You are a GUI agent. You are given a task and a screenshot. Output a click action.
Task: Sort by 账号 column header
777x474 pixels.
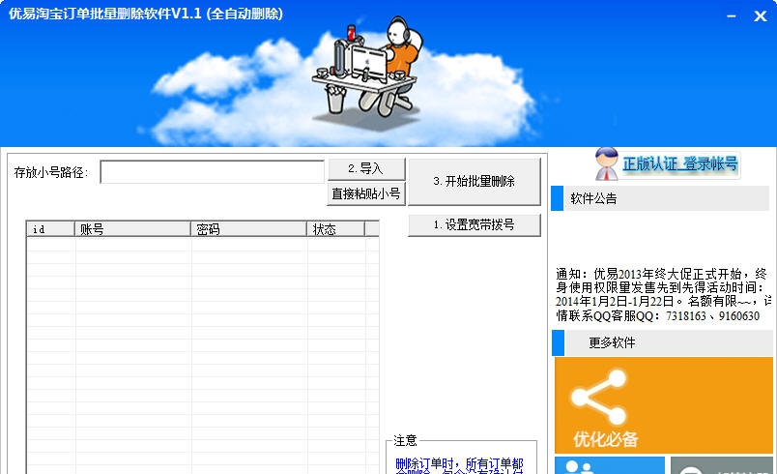(132, 229)
